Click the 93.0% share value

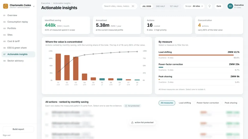(236, 58)
